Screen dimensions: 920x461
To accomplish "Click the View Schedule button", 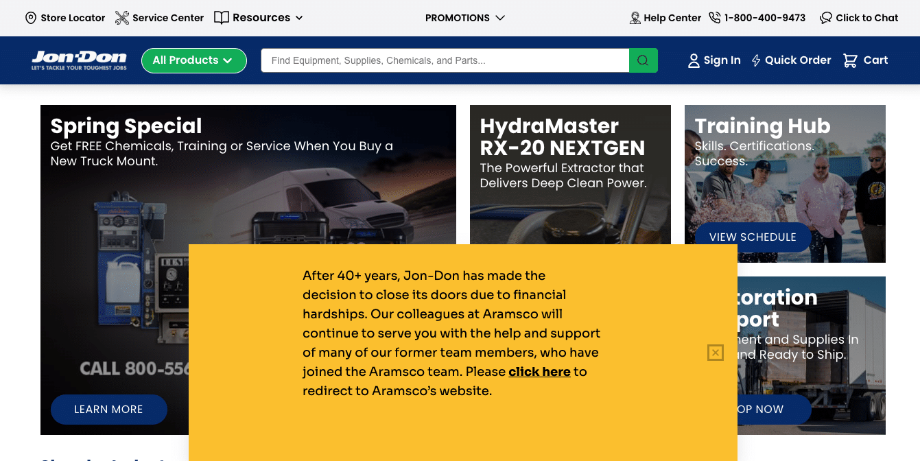I will (753, 237).
